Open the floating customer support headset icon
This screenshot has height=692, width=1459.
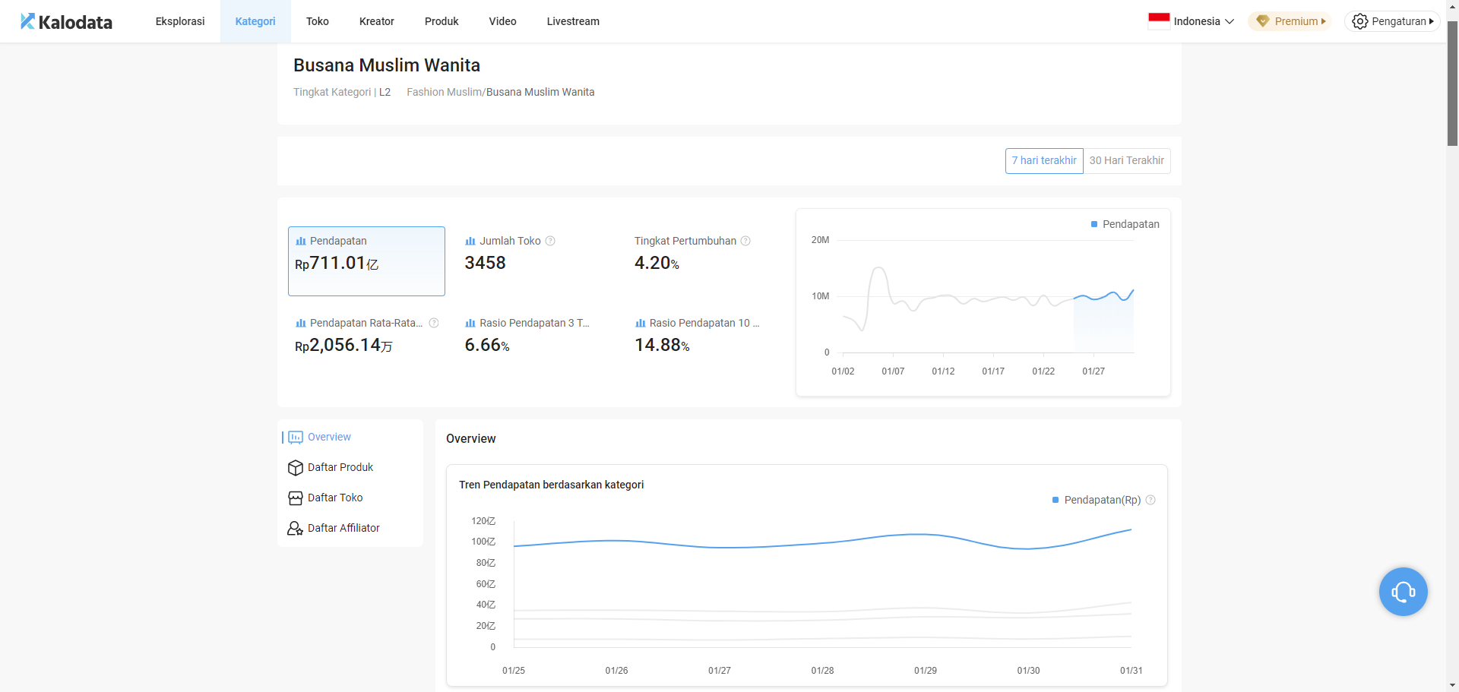pyautogui.click(x=1403, y=592)
